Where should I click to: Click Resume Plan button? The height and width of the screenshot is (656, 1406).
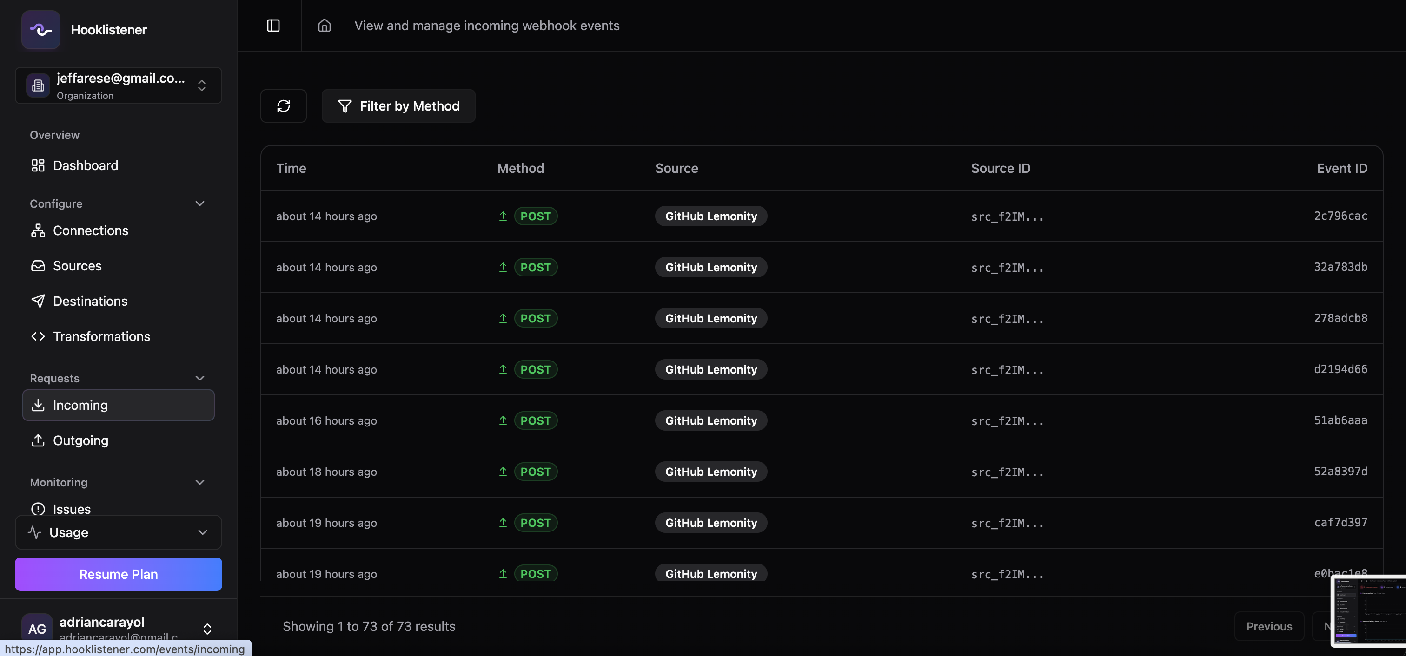click(119, 574)
